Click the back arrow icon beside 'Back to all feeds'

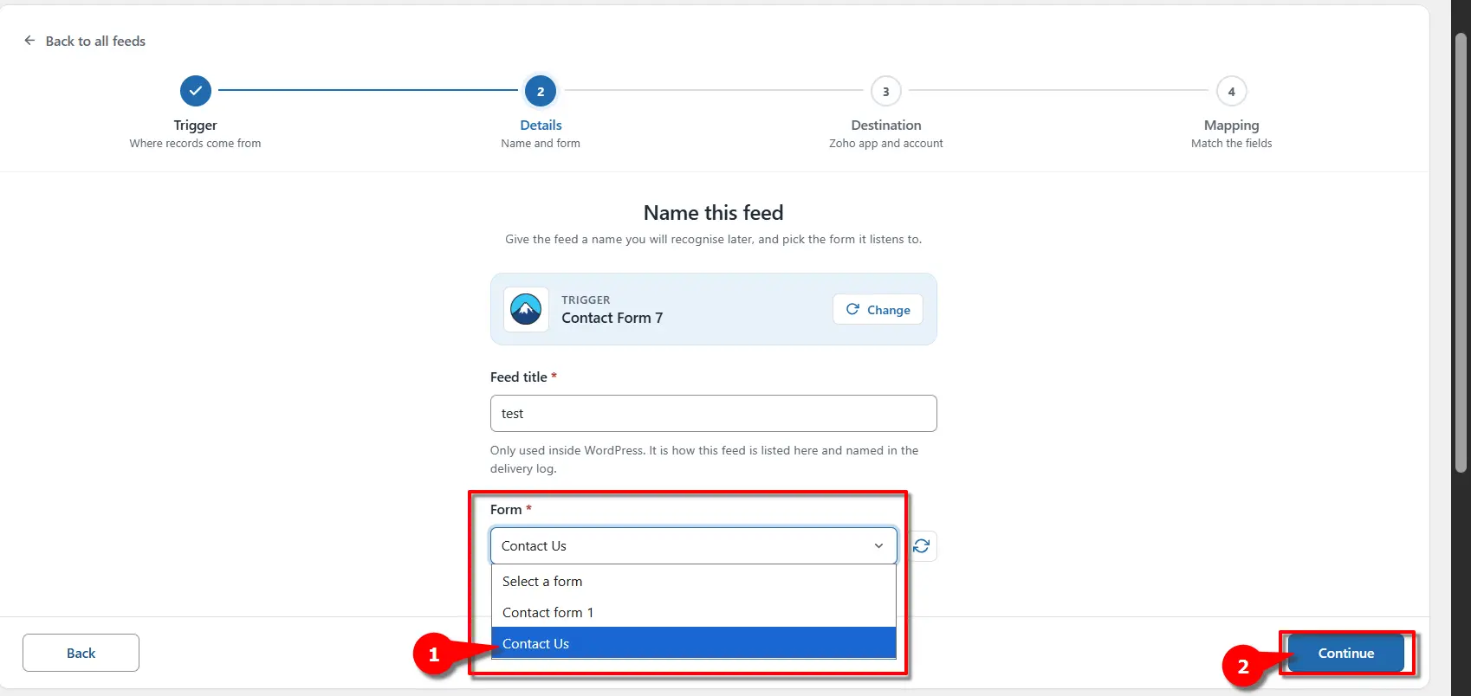pyautogui.click(x=29, y=41)
